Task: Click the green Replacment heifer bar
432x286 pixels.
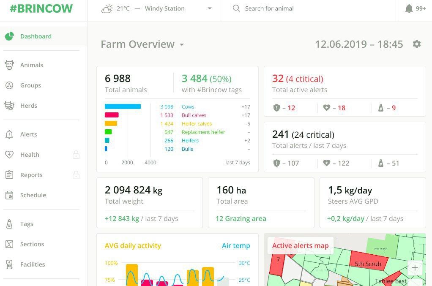Action: click(108, 132)
